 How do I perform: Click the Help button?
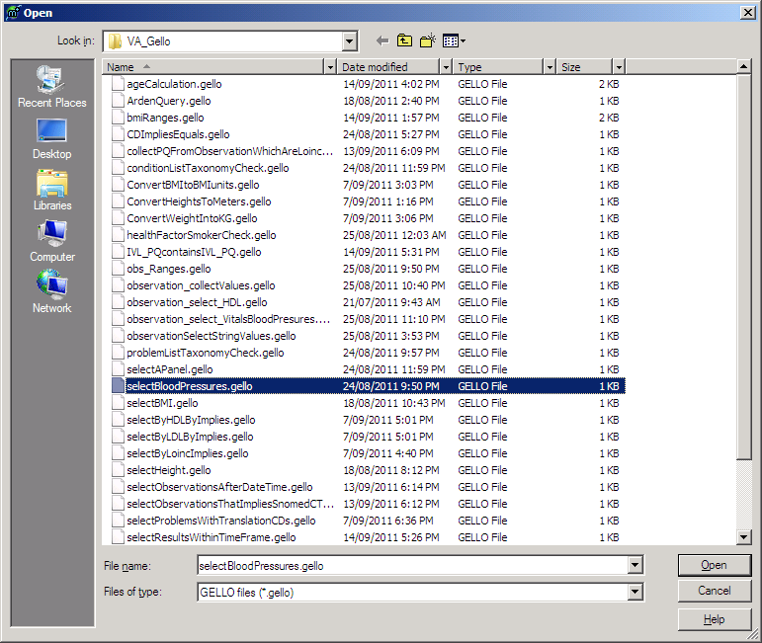[x=715, y=619]
